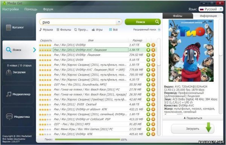226x145 pixels.
Task: Click orange icon for CoNSoLeR PSP row
Action: [x=153, y=119]
